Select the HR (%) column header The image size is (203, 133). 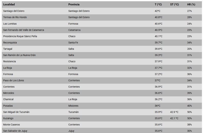click(191, 5)
